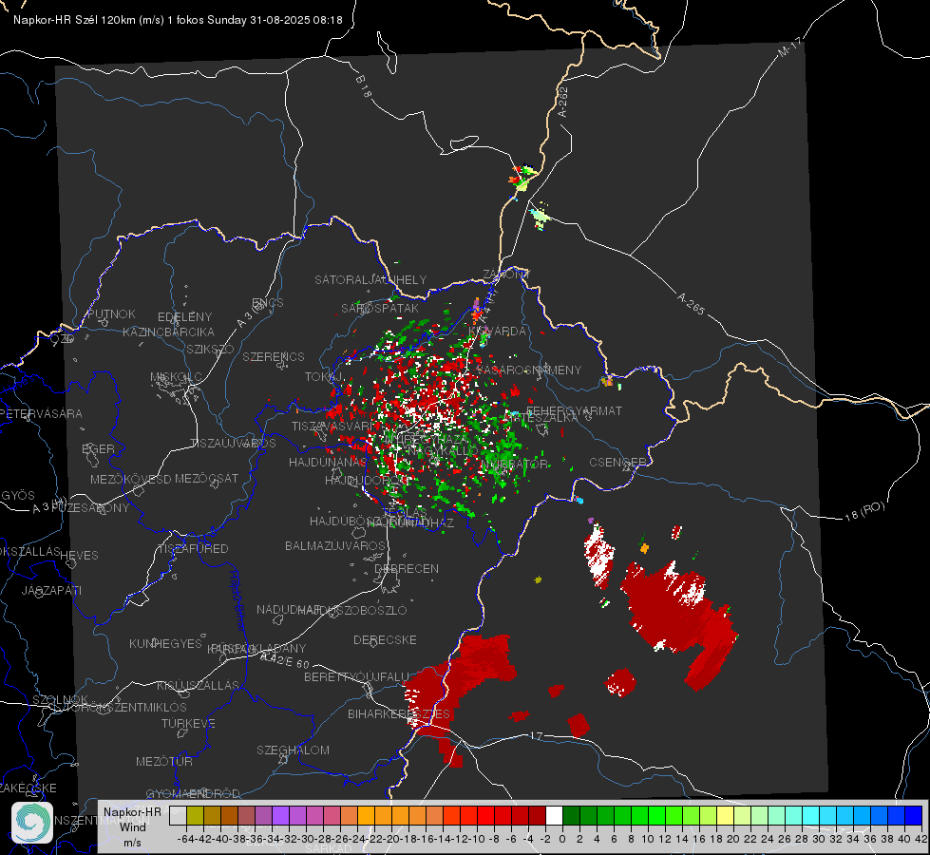
Task: Click the BALMAZÚJVÁROS label
Action: point(335,545)
